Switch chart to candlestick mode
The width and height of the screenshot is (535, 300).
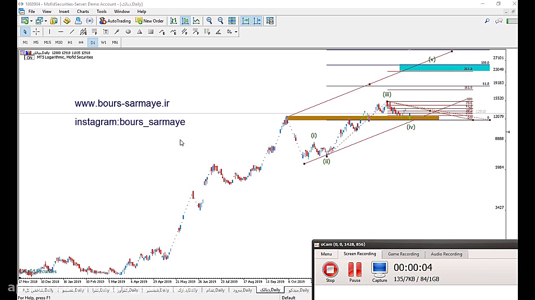coord(185,21)
